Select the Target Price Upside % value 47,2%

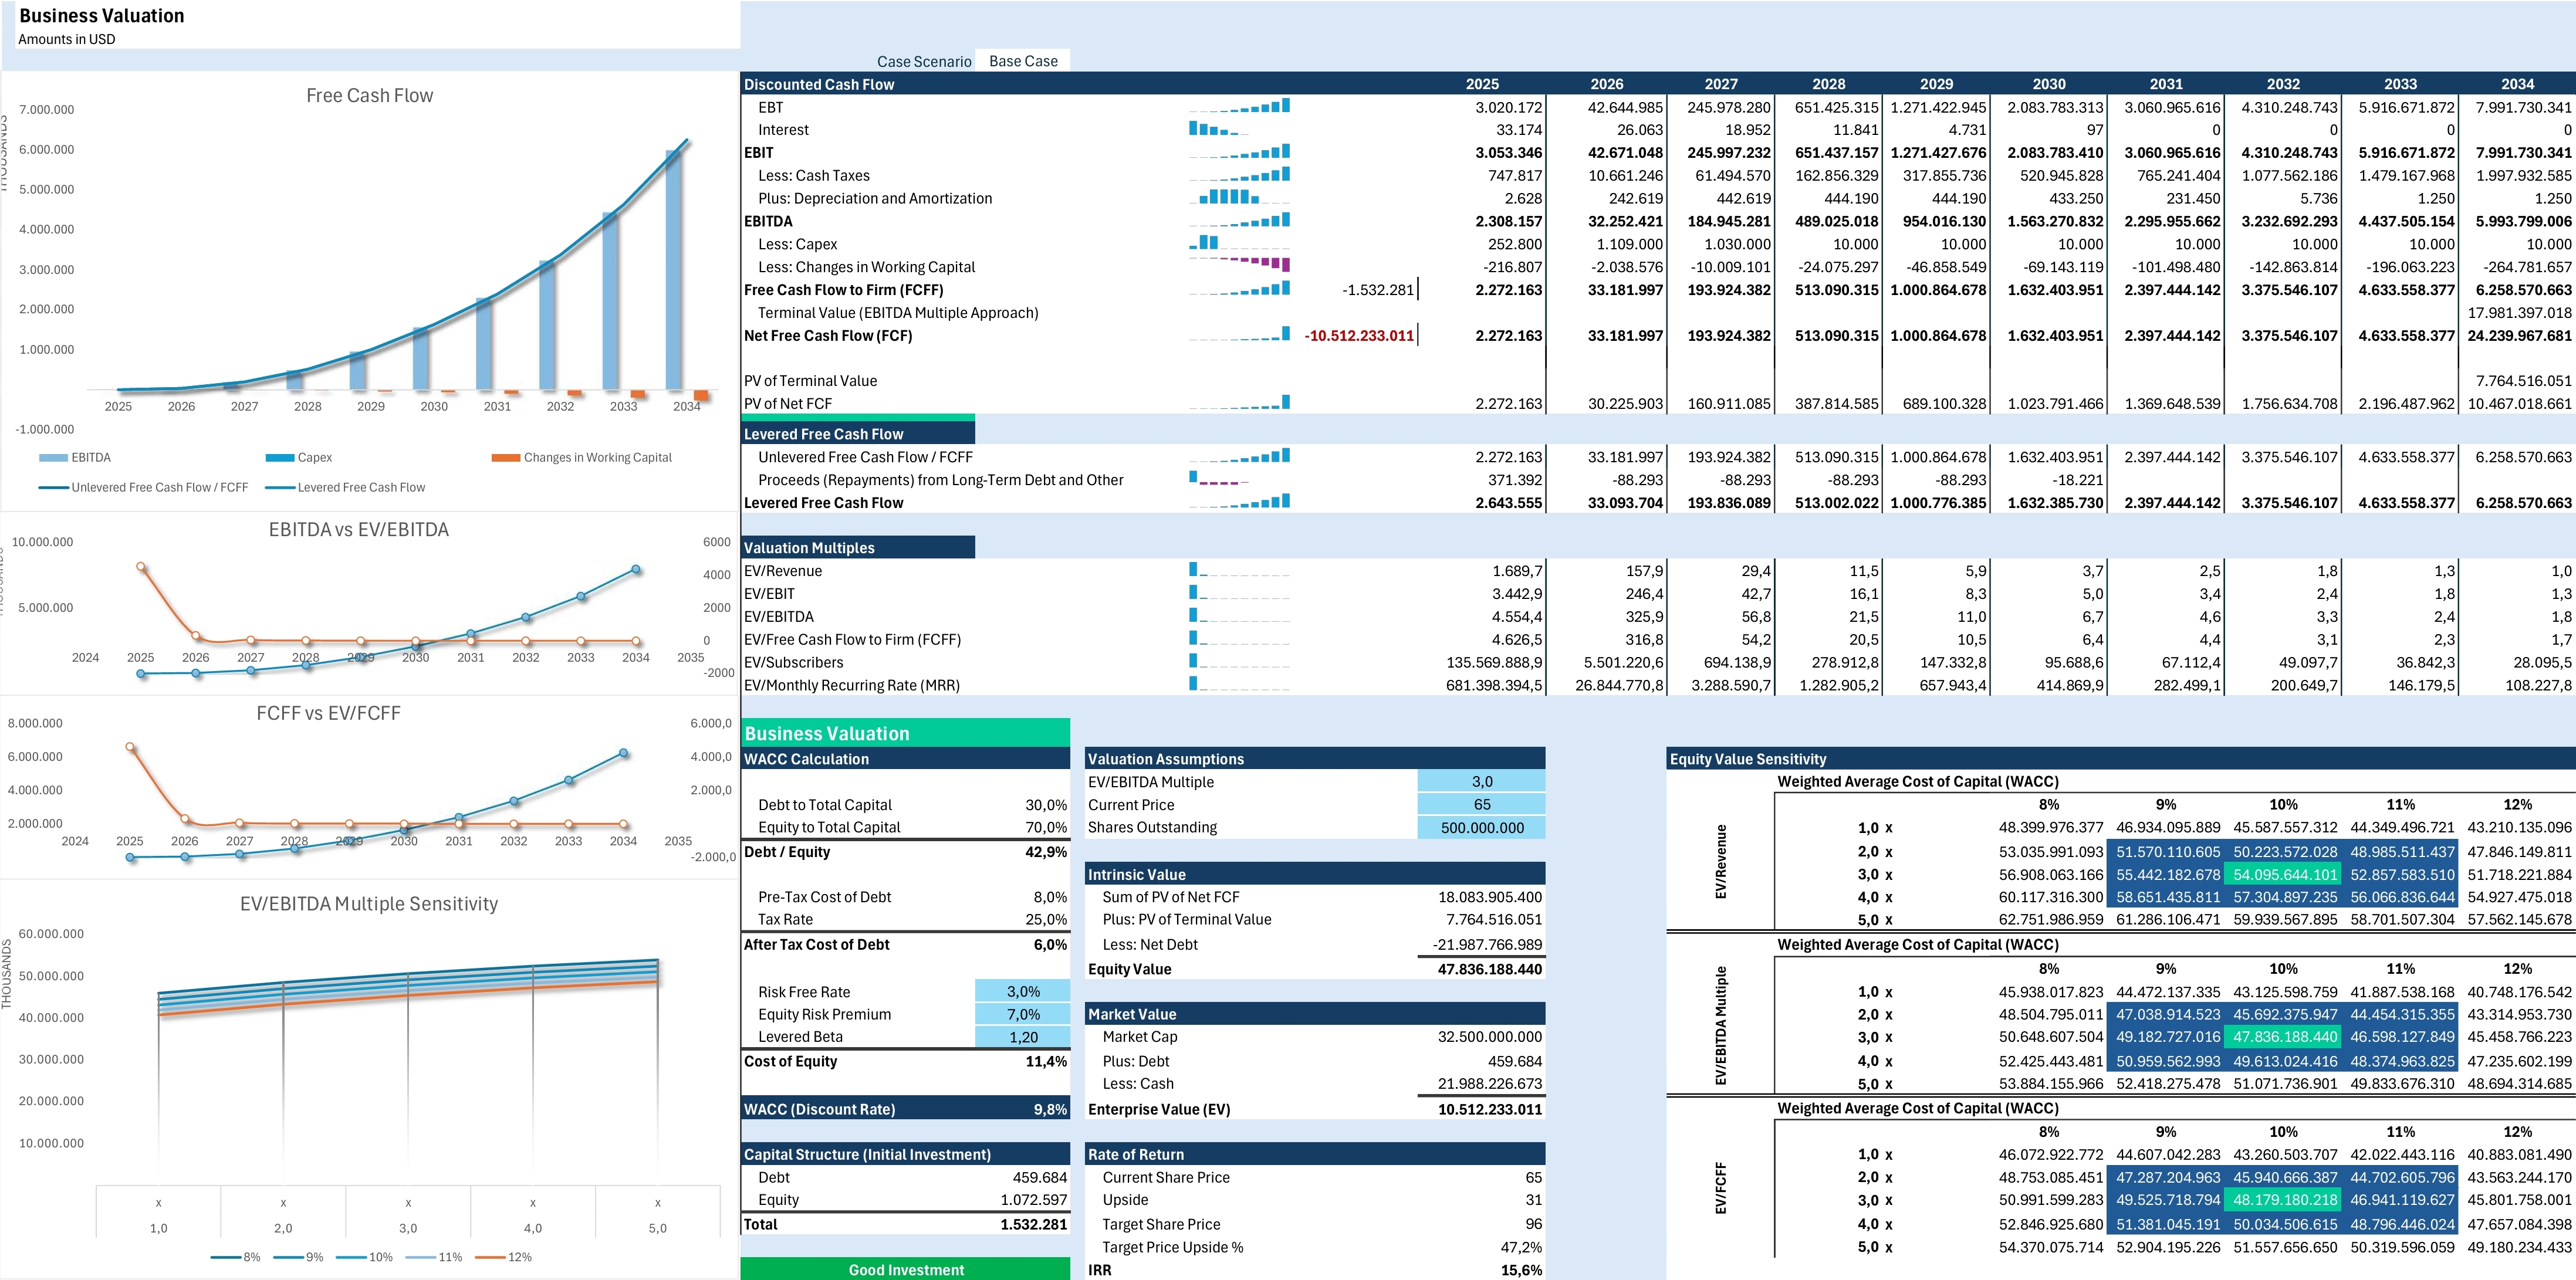1521,1247
